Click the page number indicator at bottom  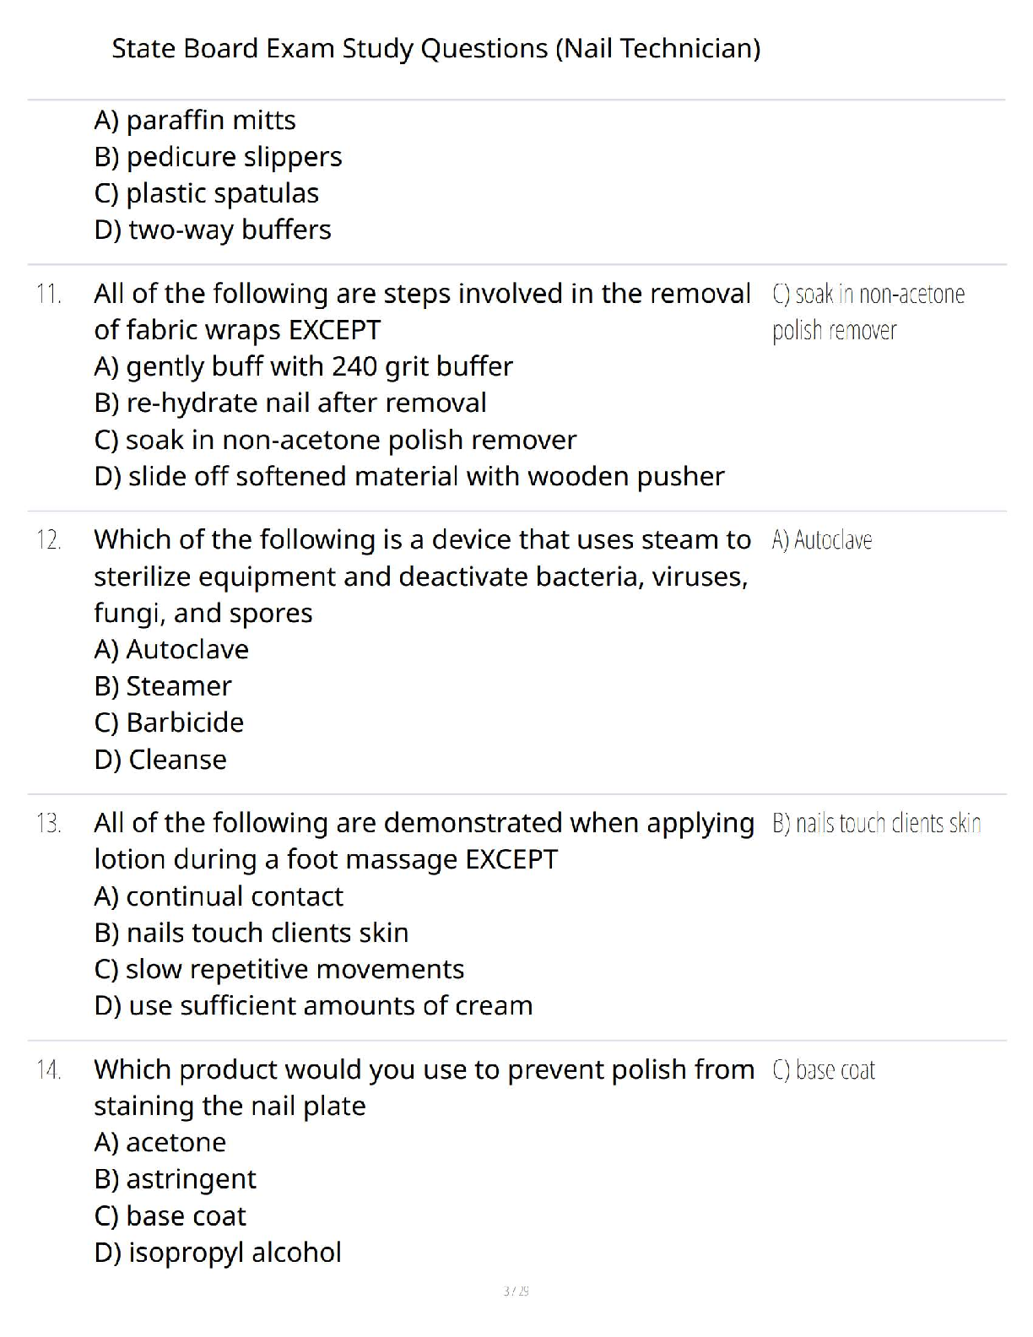[516, 1291]
